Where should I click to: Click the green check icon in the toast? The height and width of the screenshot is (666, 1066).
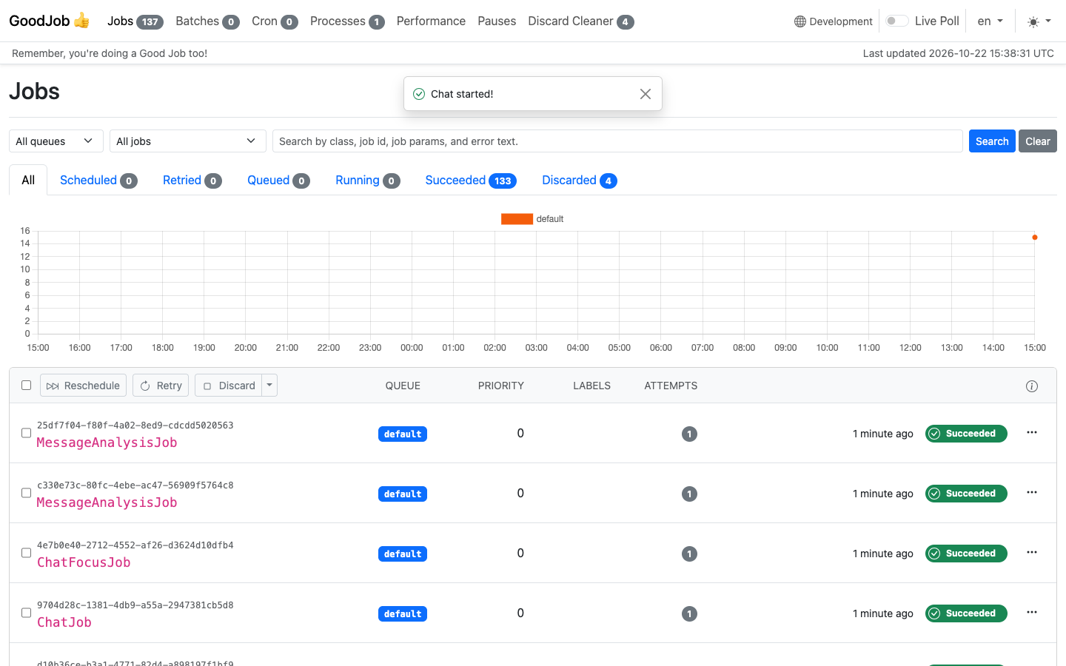point(419,94)
